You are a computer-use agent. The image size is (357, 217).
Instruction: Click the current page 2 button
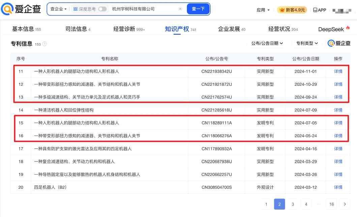pyautogui.click(x=279, y=204)
